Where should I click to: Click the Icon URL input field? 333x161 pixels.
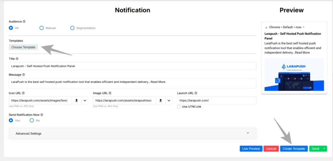click(40, 100)
